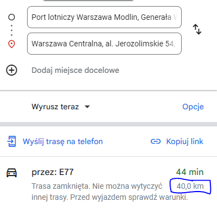Click the red destination pin icon

click(12, 44)
